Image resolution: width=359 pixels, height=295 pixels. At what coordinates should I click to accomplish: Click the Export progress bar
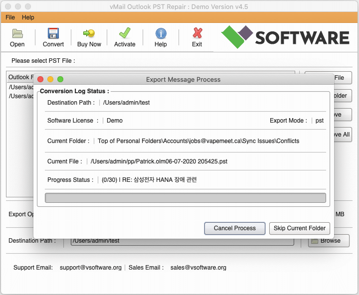[185, 198]
